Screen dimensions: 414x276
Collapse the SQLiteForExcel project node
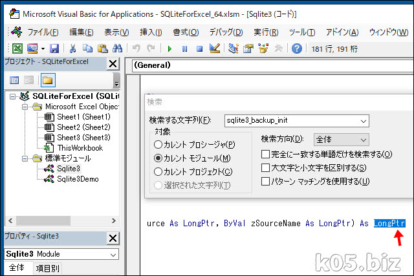tap(12, 96)
